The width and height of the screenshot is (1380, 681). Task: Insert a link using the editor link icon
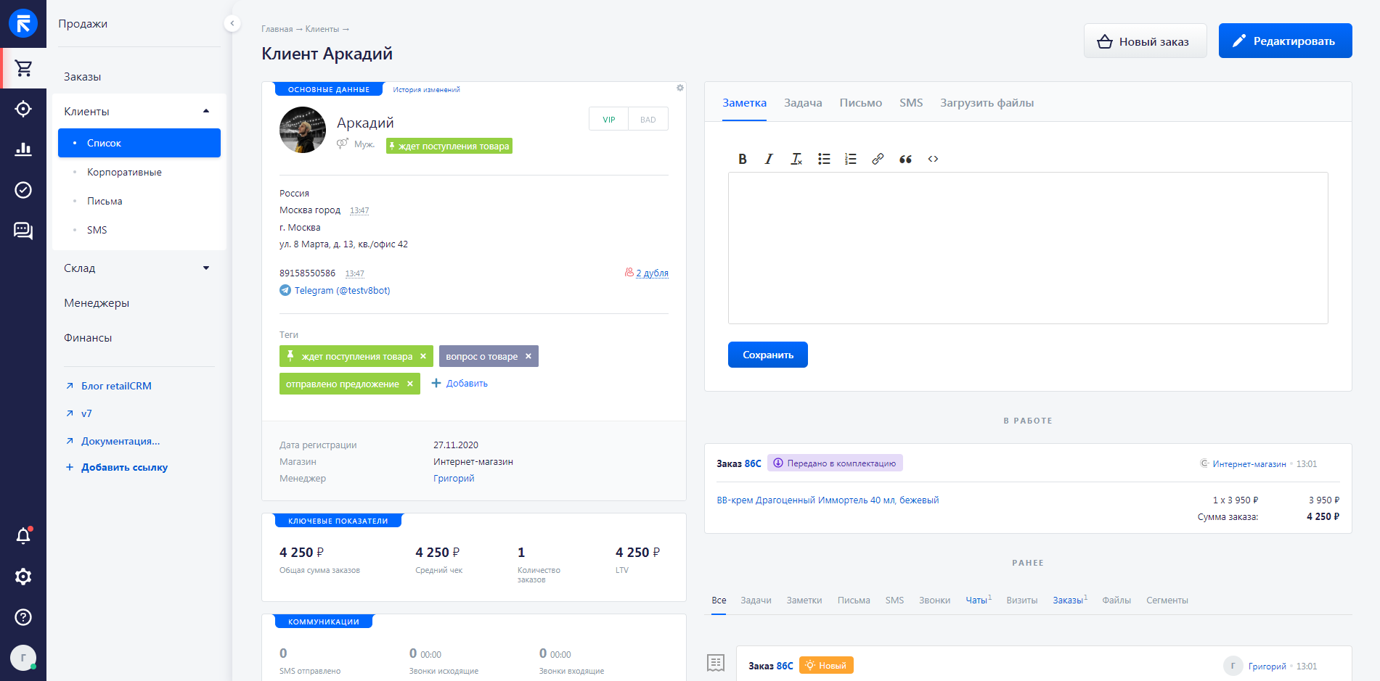(x=878, y=159)
